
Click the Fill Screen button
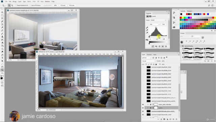click(x=72, y=5)
